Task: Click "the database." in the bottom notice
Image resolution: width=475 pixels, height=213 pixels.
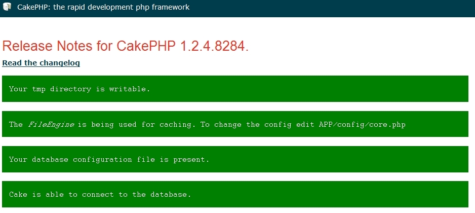Action: 161,194
